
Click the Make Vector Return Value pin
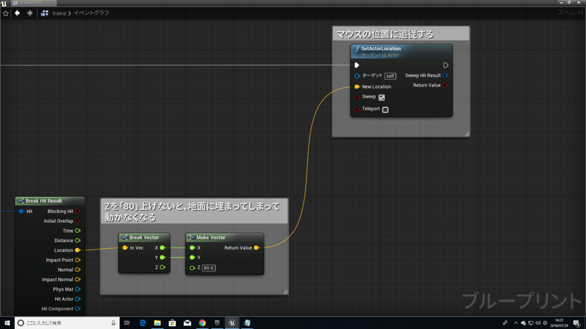click(x=256, y=248)
